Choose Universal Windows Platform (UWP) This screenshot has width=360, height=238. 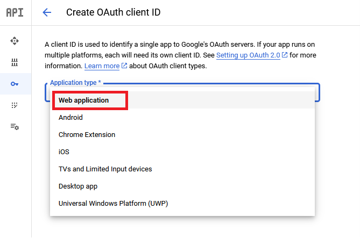(x=182, y=204)
